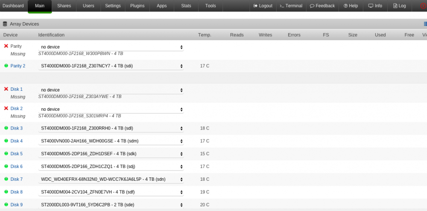Screen dimensions: 427x211
Task: Click the Errors column header
Action: pyautogui.click(x=294, y=35)
